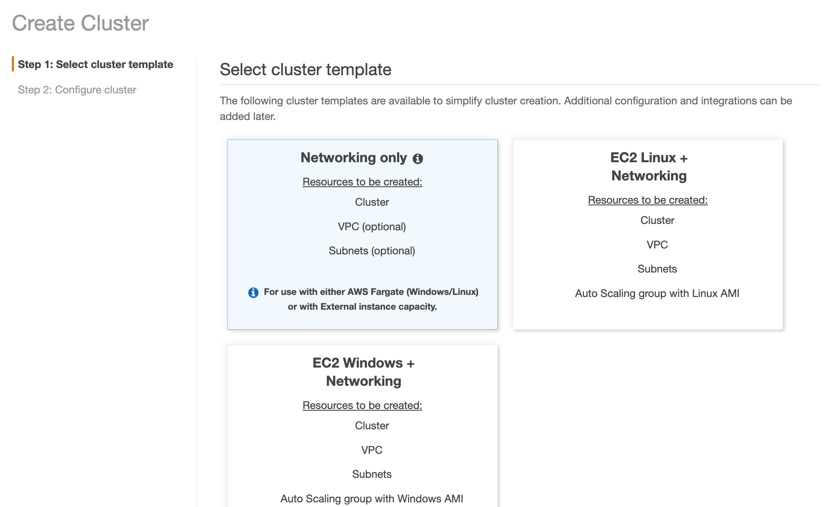Click Resources to be created on EC2 Linux card

tap(647, 200)
